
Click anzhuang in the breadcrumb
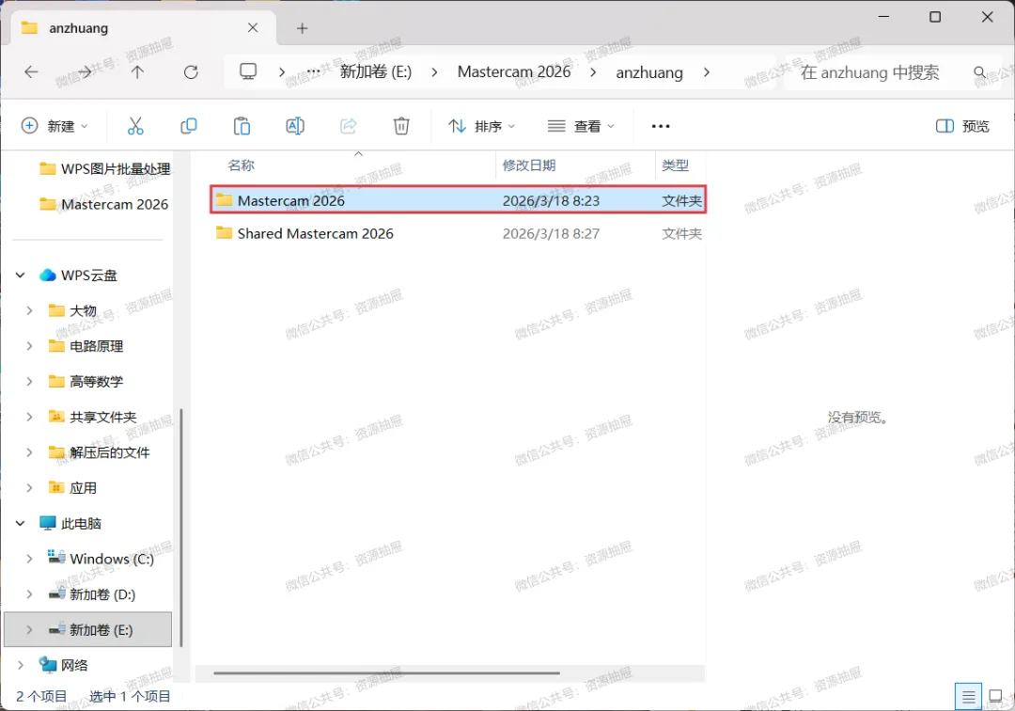coord(649,71)
